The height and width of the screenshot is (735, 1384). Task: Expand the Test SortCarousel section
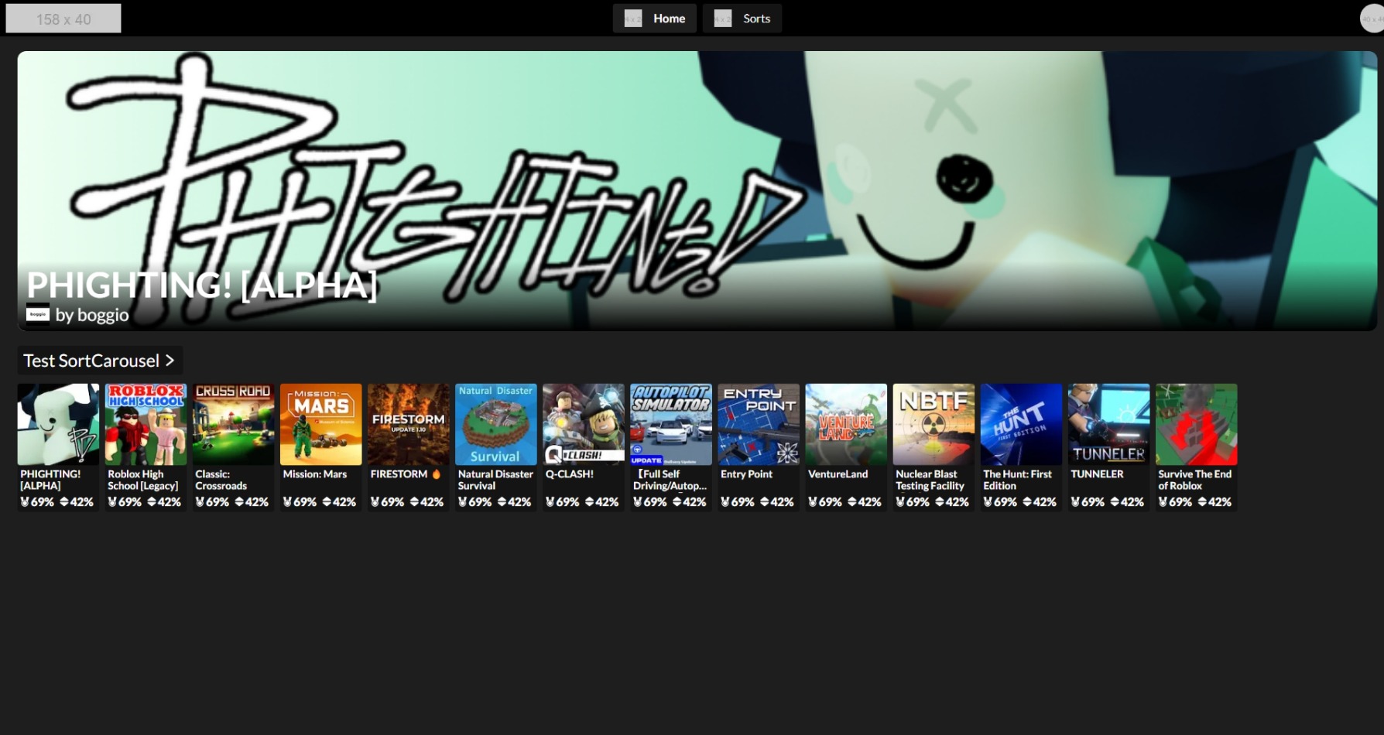pyautogui.click(x=100, y=361)
